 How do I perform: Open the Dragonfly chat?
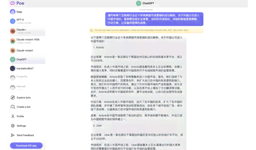point(27,78)
